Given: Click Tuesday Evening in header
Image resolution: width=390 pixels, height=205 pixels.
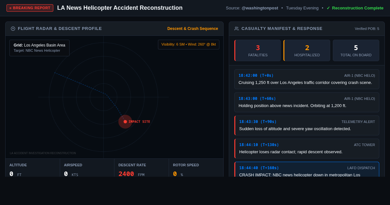Looking at the screenshot, I should [302, 8].
